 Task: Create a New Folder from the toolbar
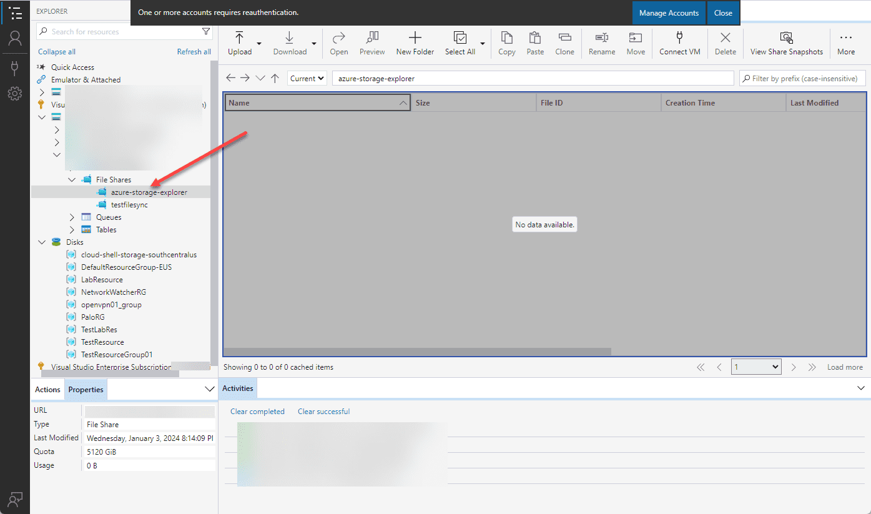(415, 44)
